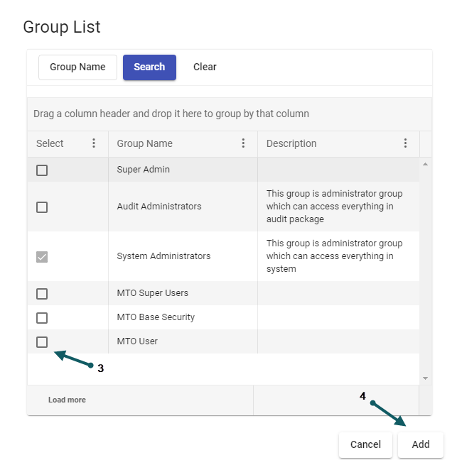Sort by the Group Name column header

click(145, 143)
